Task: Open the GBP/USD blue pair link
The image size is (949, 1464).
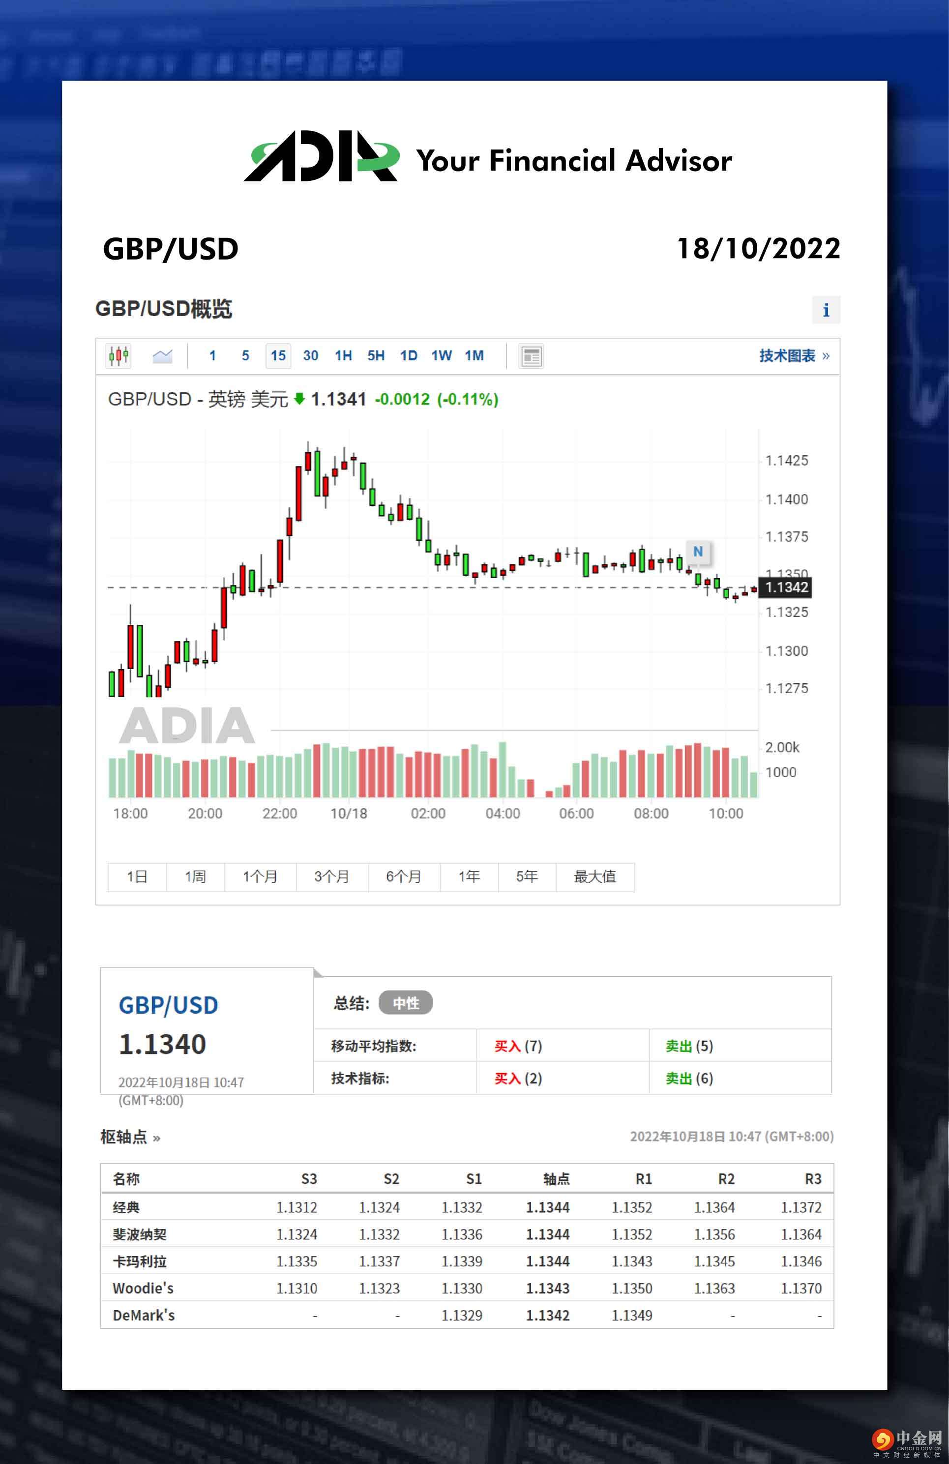Action: 168,1006
